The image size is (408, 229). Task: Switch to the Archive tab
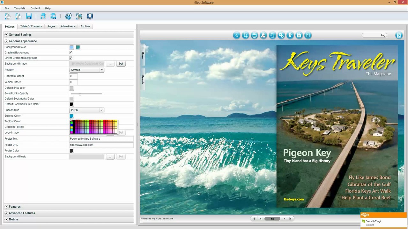(85, 26)
